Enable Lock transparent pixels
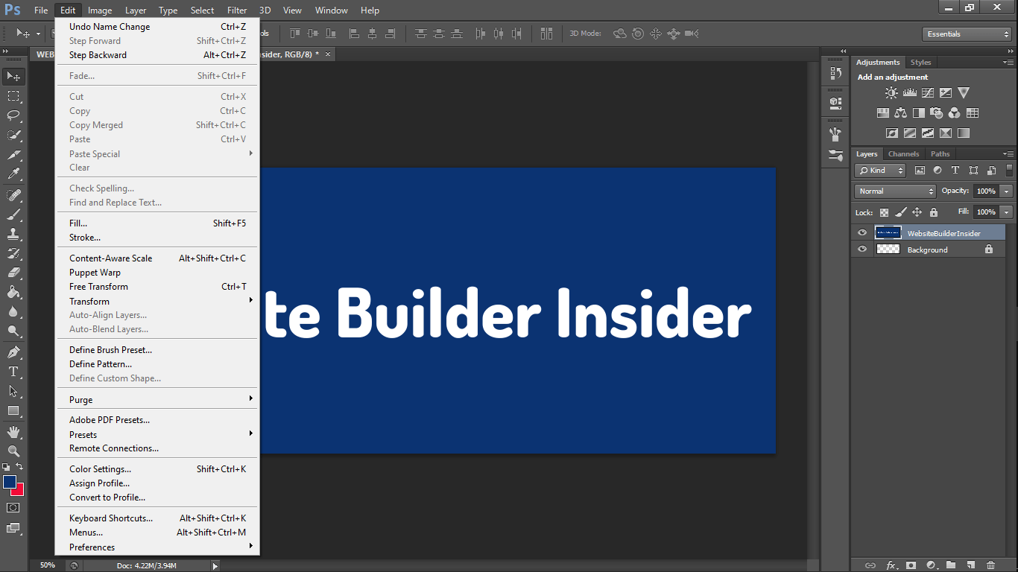The image size is (1018, 572). point(884,212)
